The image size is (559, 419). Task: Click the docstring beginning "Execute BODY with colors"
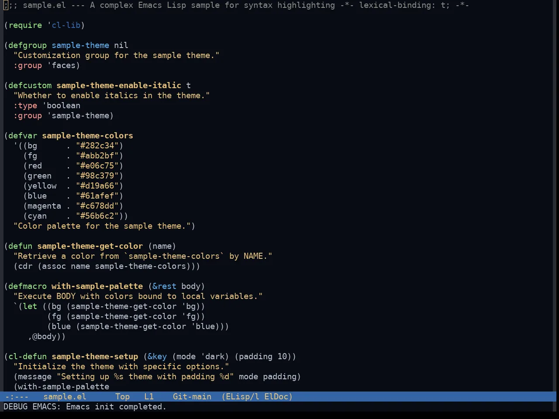click(x=138, y=296)
